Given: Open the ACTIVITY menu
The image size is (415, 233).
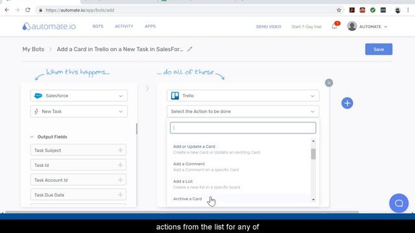Looking at the screenshot, I should click(124, 27).
